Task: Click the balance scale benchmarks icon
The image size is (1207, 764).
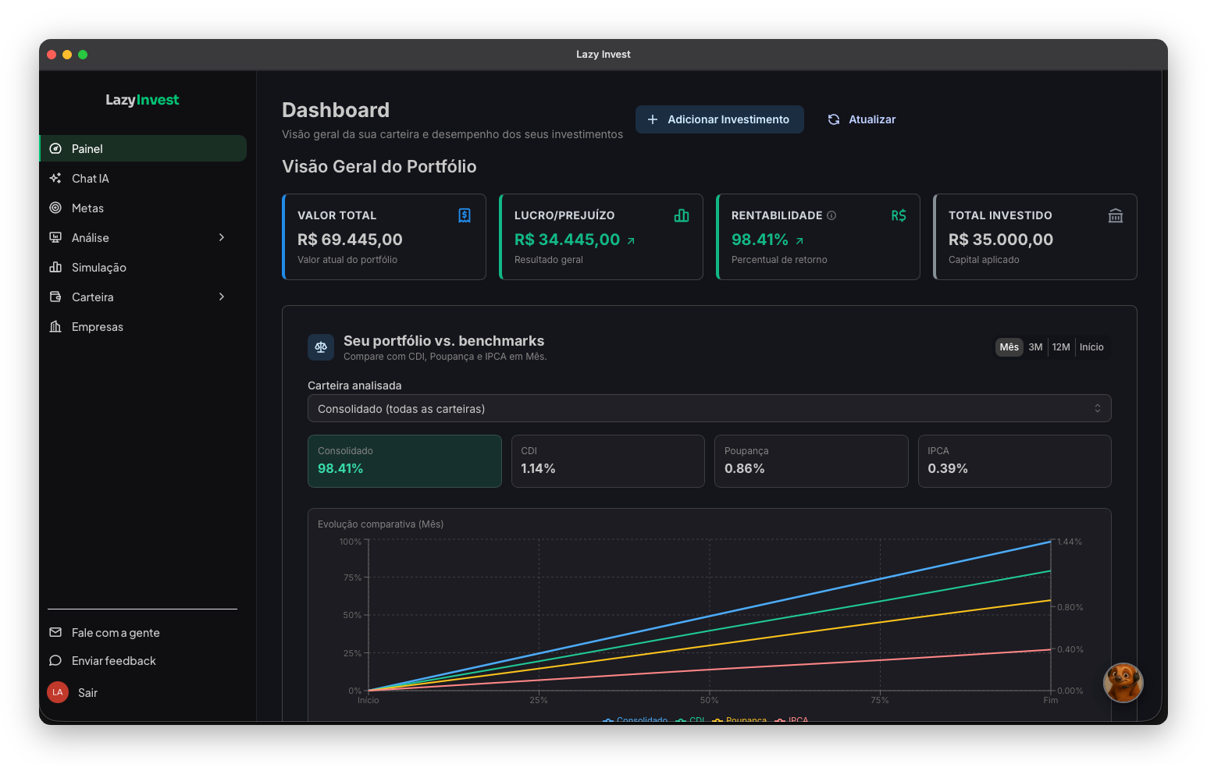Action: coord(321,347)
